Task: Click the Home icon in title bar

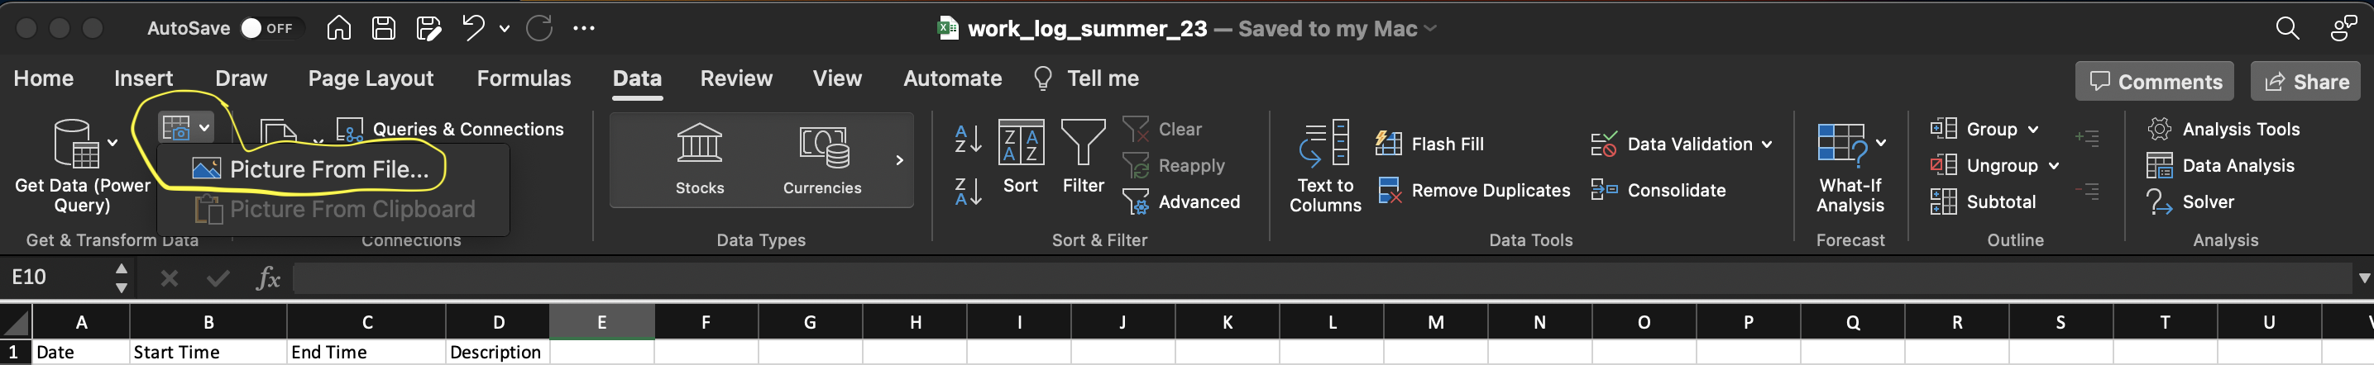Action: (338, 29)
